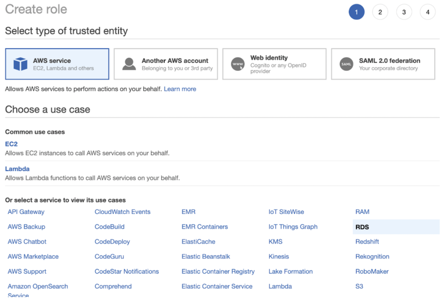Select Redshift service

pos(367,241)
